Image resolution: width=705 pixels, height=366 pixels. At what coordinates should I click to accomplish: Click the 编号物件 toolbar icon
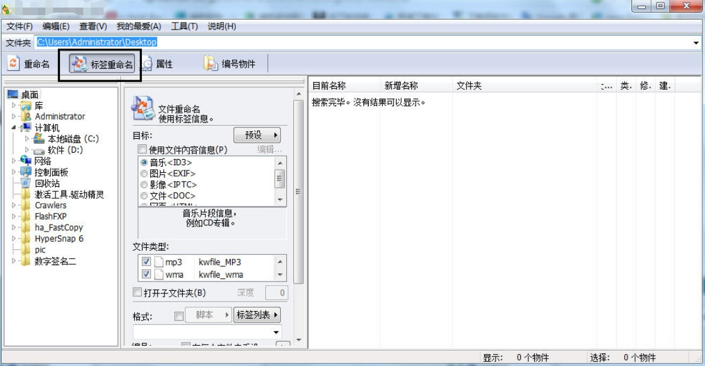211,64
